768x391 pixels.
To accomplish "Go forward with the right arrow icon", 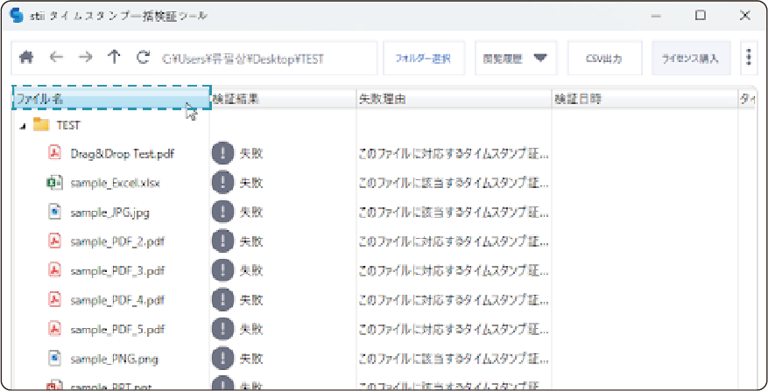I will click(x=85, y=58).
